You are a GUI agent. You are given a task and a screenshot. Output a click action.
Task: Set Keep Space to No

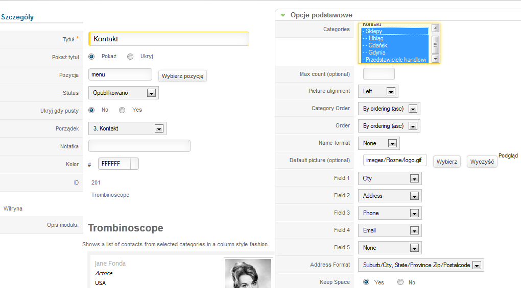[400, 282]
